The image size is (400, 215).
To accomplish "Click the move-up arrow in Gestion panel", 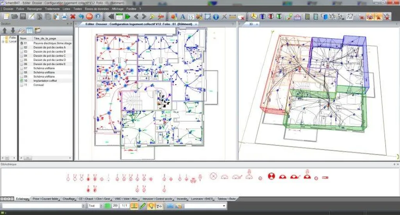I will [5, 30].
